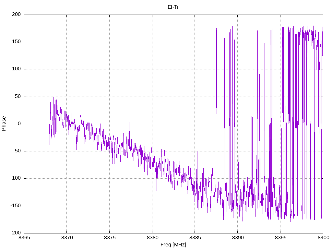Click x-axis tick label "8365"
Viewport: 332px width, 249px height.
click(x=24, y=238)
